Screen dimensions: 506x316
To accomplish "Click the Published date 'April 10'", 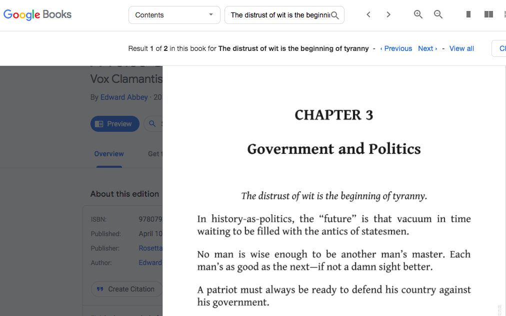I will click(150, 234).
